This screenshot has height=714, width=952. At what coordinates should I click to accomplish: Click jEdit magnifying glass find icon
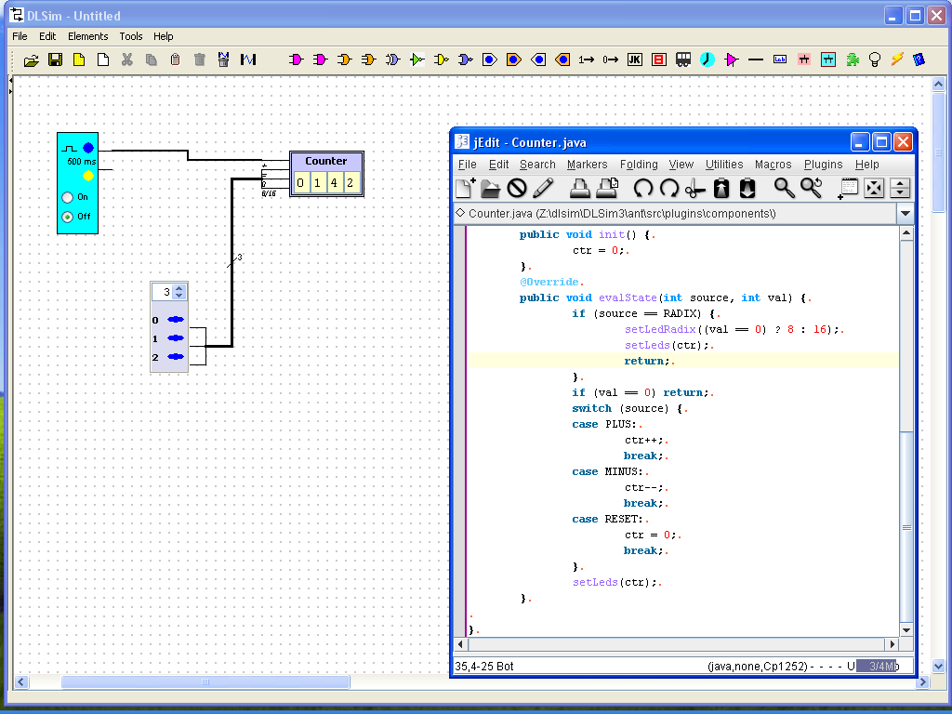pyautogui.click(x=784, y=188)
